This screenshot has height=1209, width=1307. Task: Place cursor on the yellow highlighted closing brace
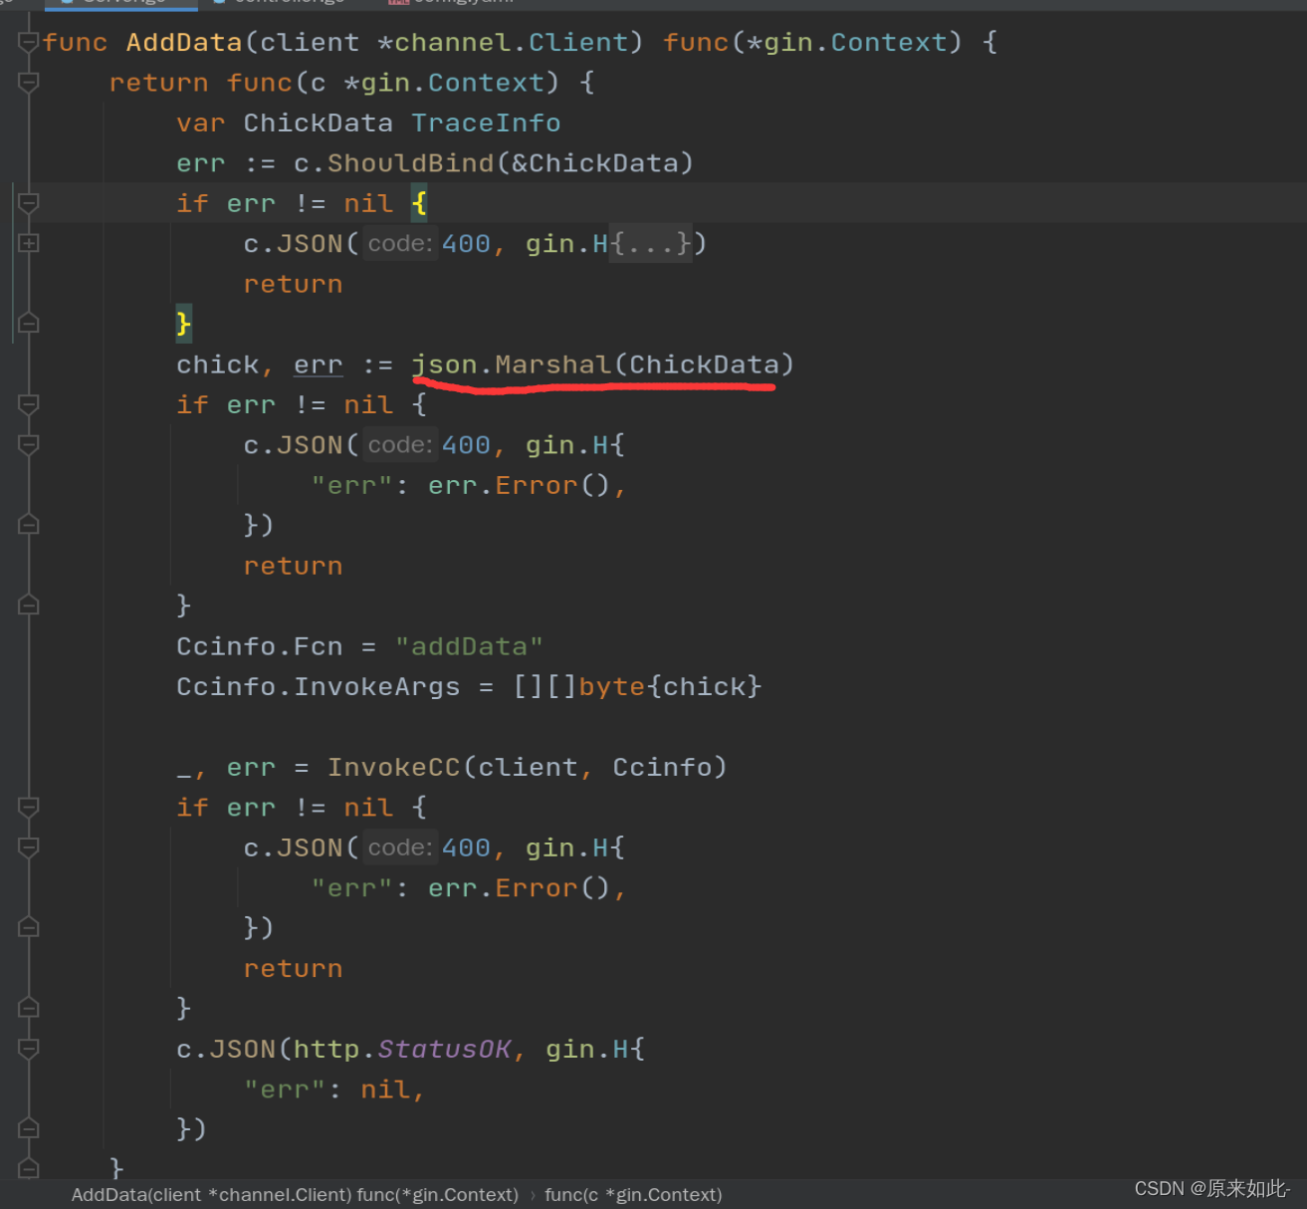[184, 324]
